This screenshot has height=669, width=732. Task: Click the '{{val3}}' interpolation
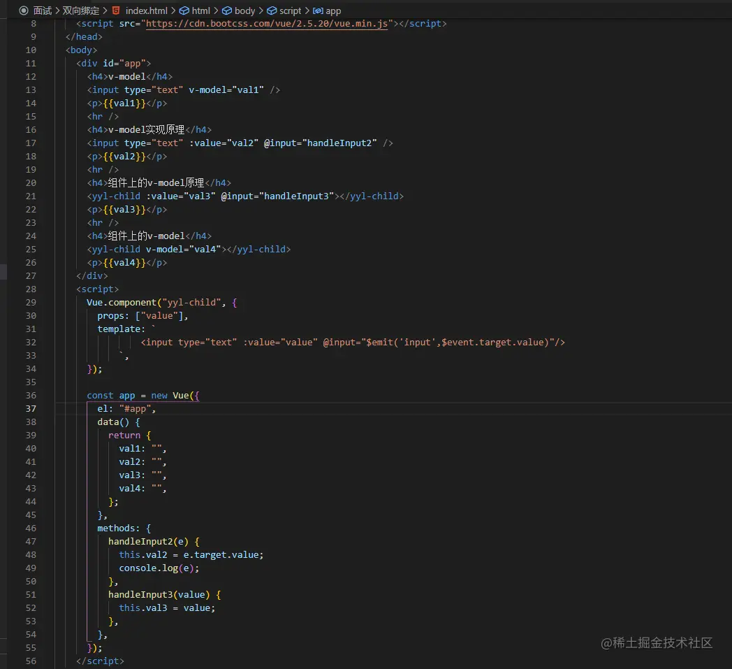point(124,209)
